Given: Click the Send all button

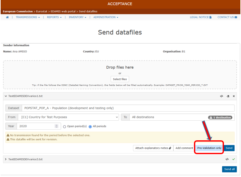Looking at the screenshot, I should point(229,169).
